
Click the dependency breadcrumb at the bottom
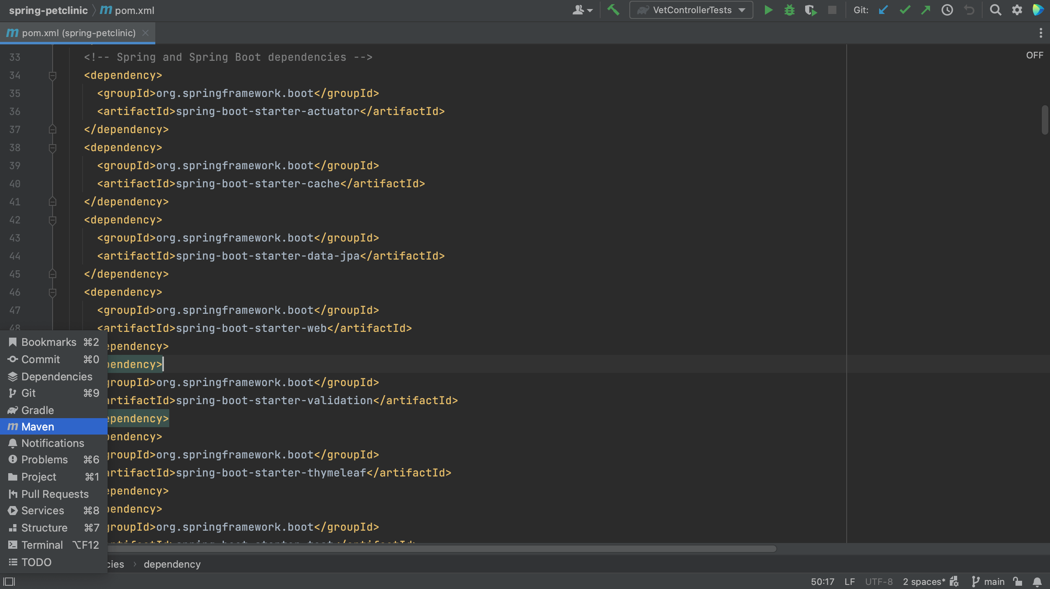(x=172, y=564)
